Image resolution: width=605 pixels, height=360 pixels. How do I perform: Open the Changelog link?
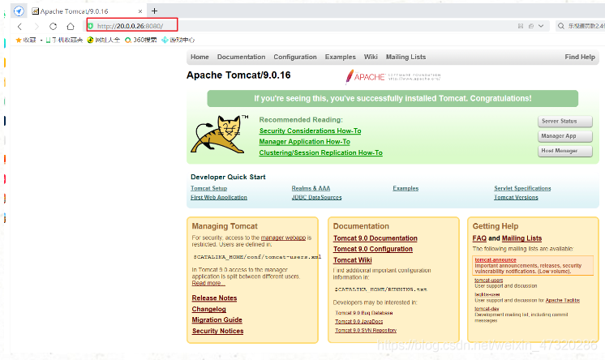pos(208,309)
